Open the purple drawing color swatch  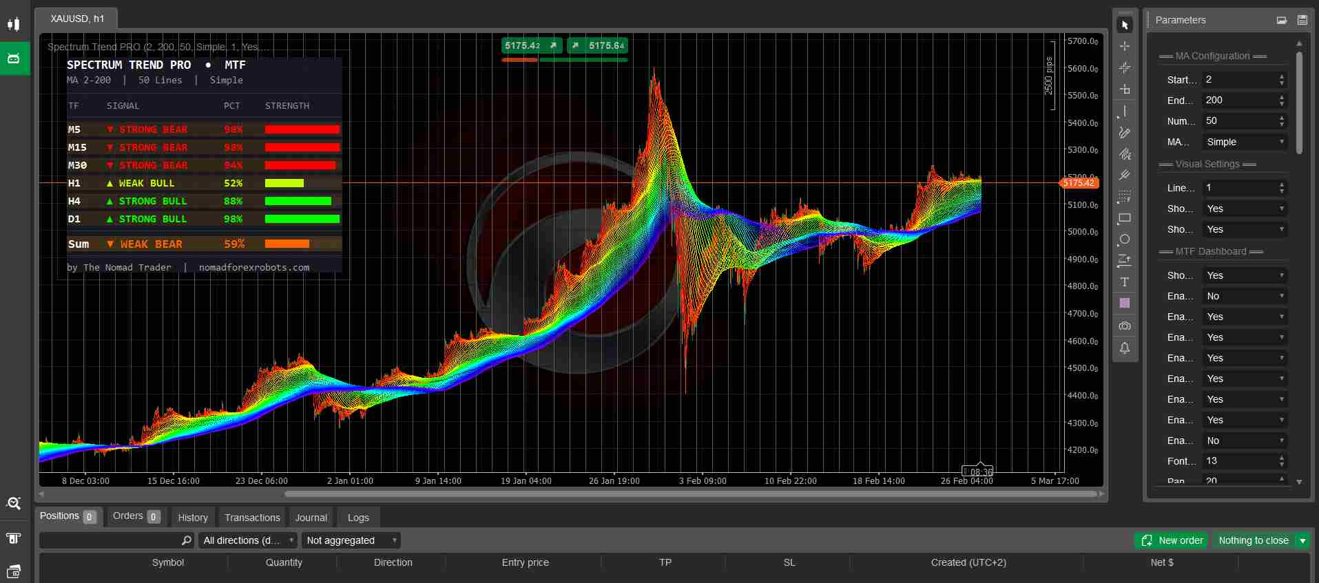coord(1124,304)
